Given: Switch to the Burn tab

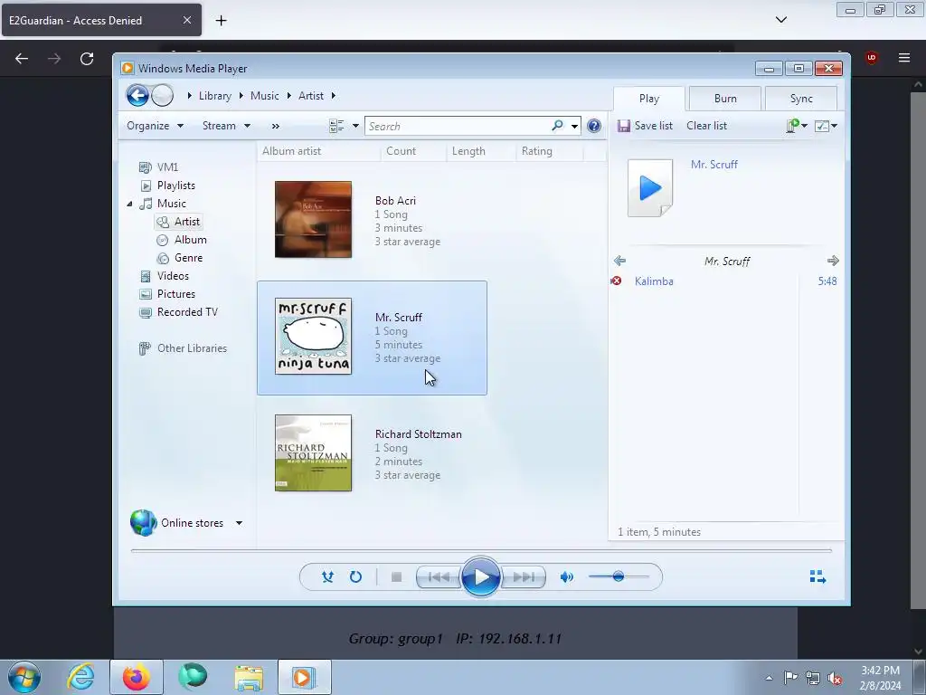Looking at the screenshot, I should (x=725, y=99).
